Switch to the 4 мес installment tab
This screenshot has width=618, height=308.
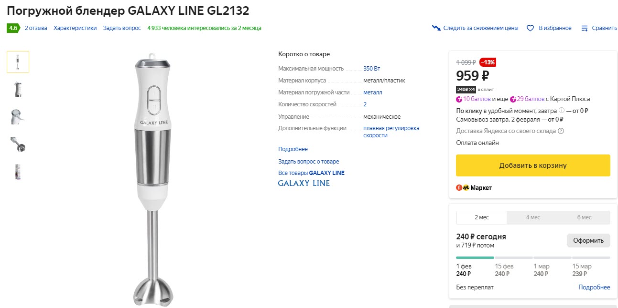[533, 217]
